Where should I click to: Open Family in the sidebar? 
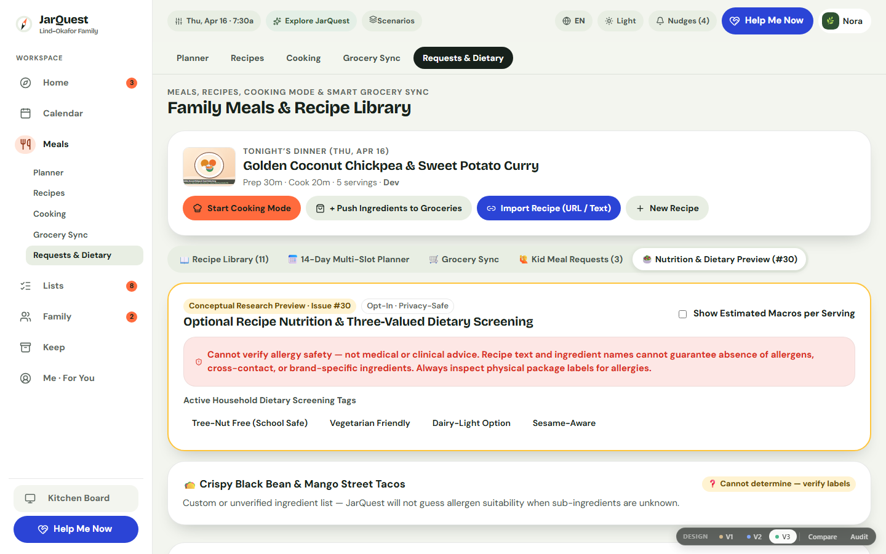pos(79,316)
